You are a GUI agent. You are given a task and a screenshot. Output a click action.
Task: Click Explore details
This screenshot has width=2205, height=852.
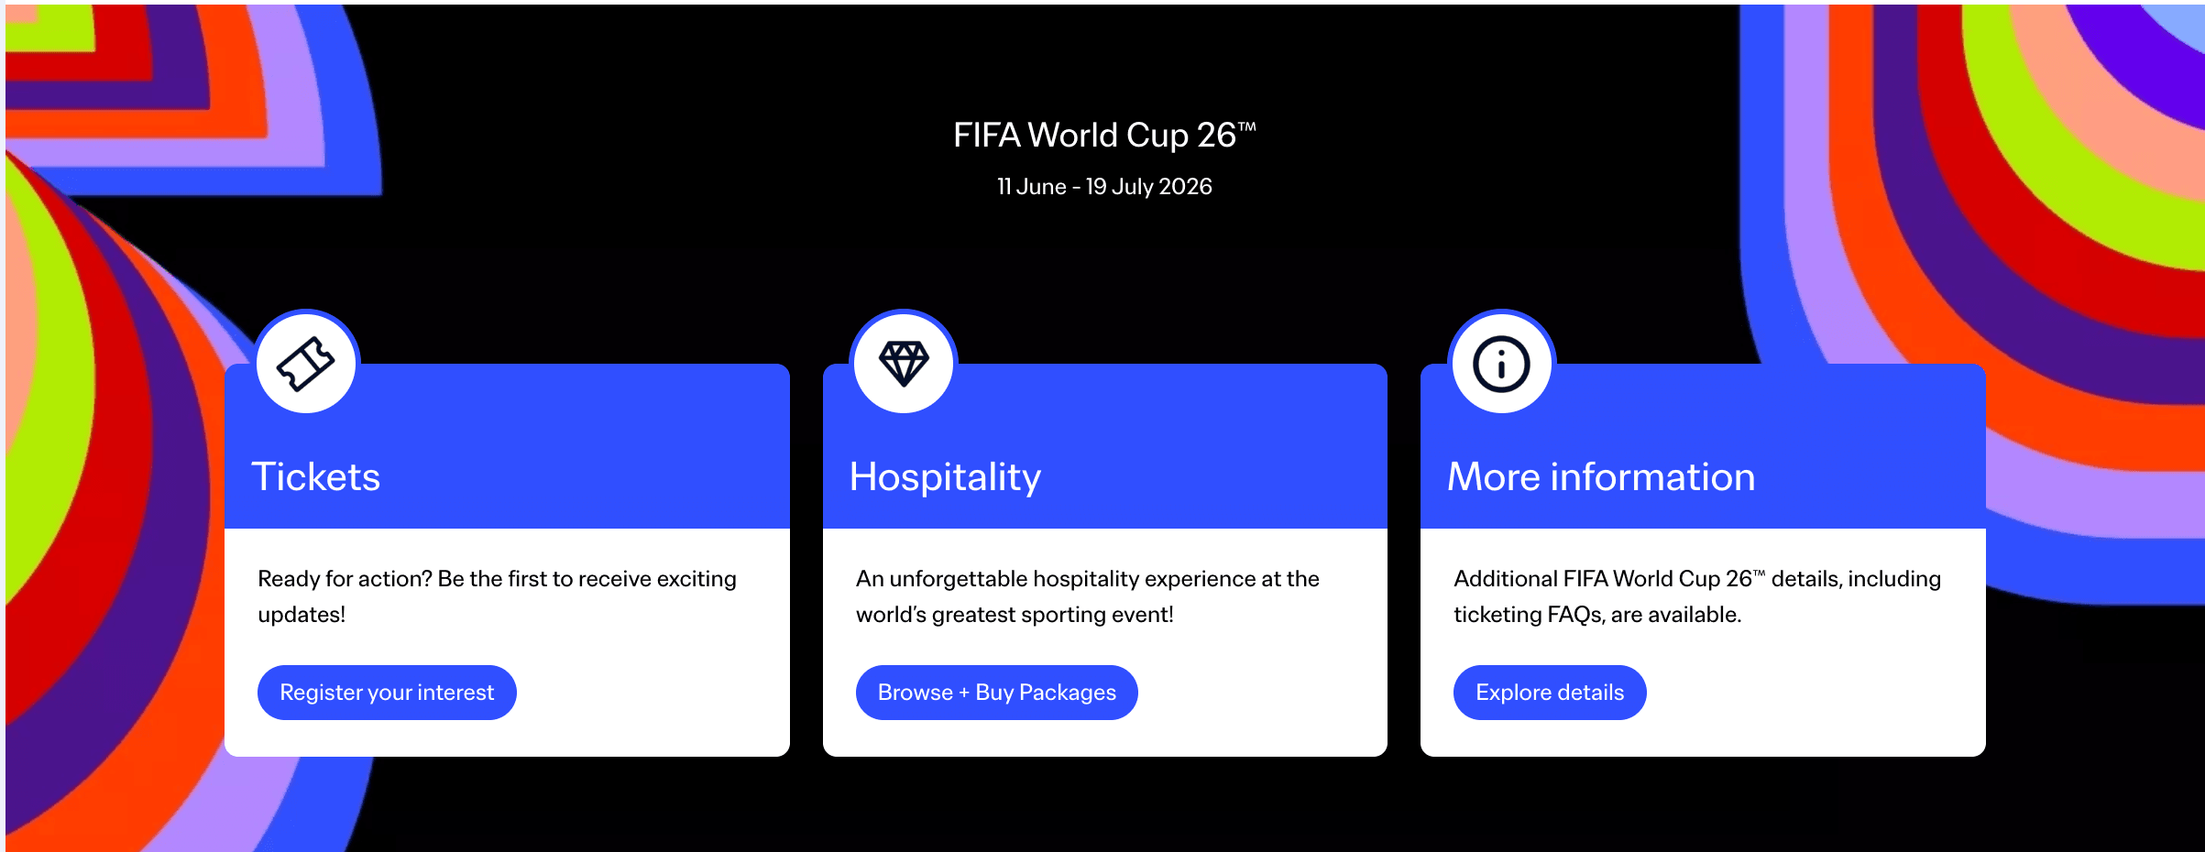click(1549, 693)
